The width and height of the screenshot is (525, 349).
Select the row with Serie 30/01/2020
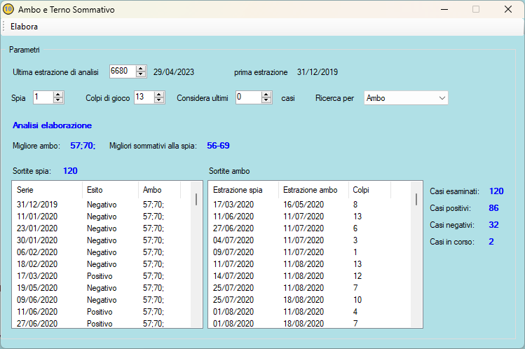[102, 240]
